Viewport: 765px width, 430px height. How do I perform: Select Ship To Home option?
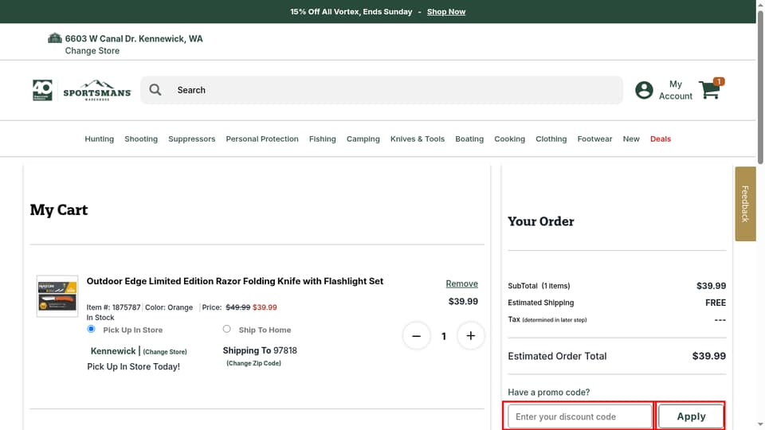click(x=226, y=329)
